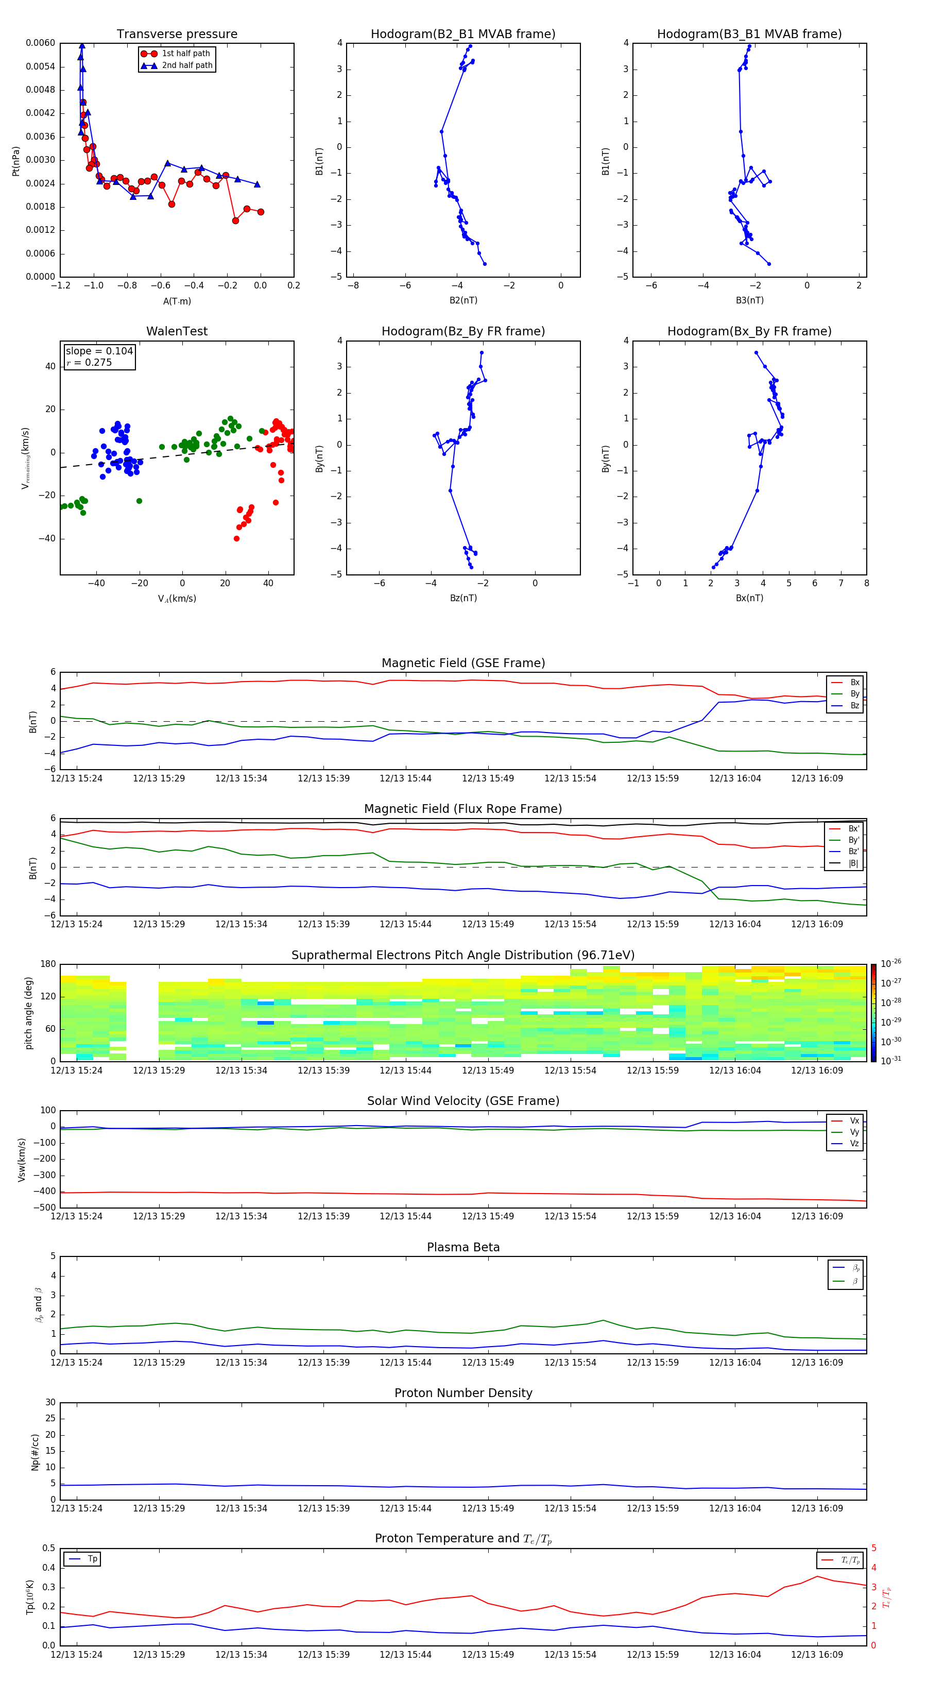Click the |B| legend entry in Flux Rope panel
The image size is (927, 1700).
click(x=845, y=864)
